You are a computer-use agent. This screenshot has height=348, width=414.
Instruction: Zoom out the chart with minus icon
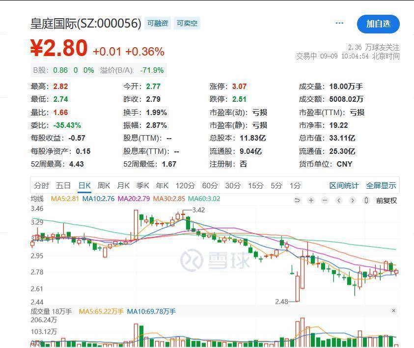click(x=325, y=200)
